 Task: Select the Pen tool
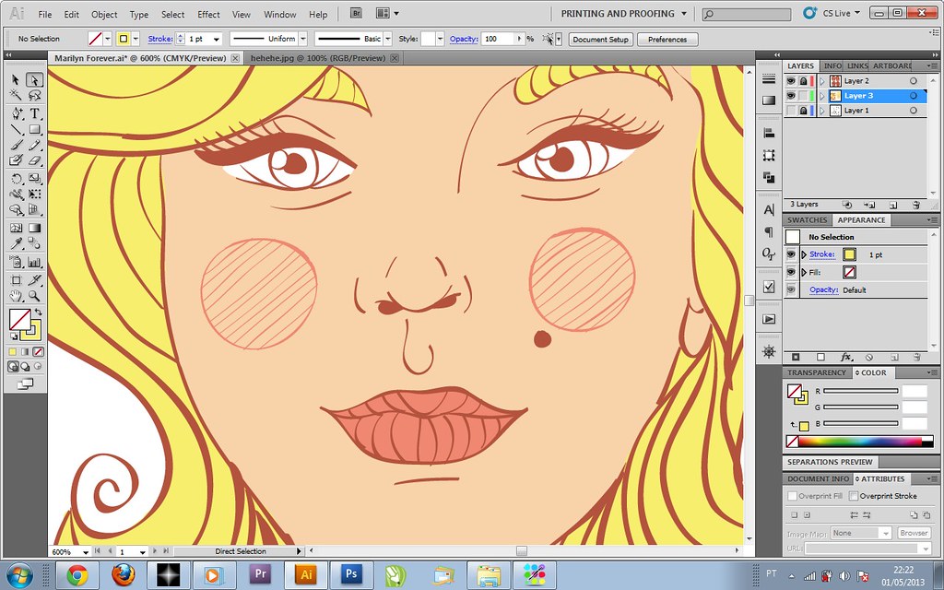point(16,112)
